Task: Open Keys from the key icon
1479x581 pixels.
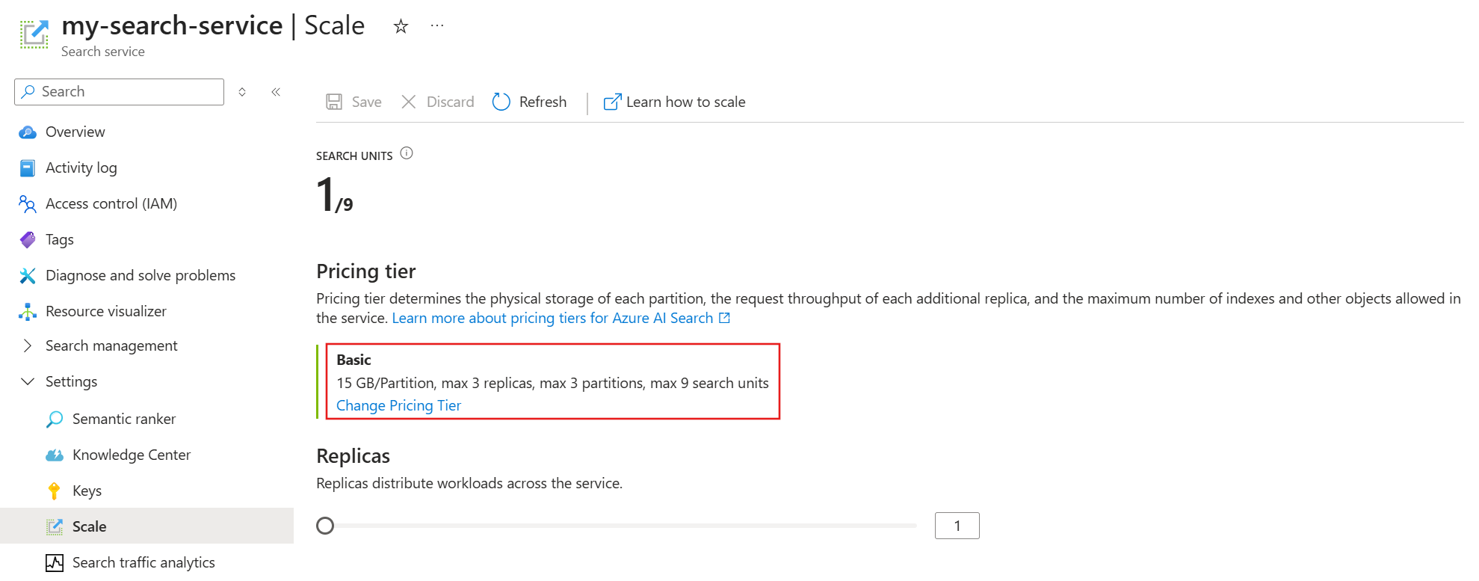Action: coord(55,491)
